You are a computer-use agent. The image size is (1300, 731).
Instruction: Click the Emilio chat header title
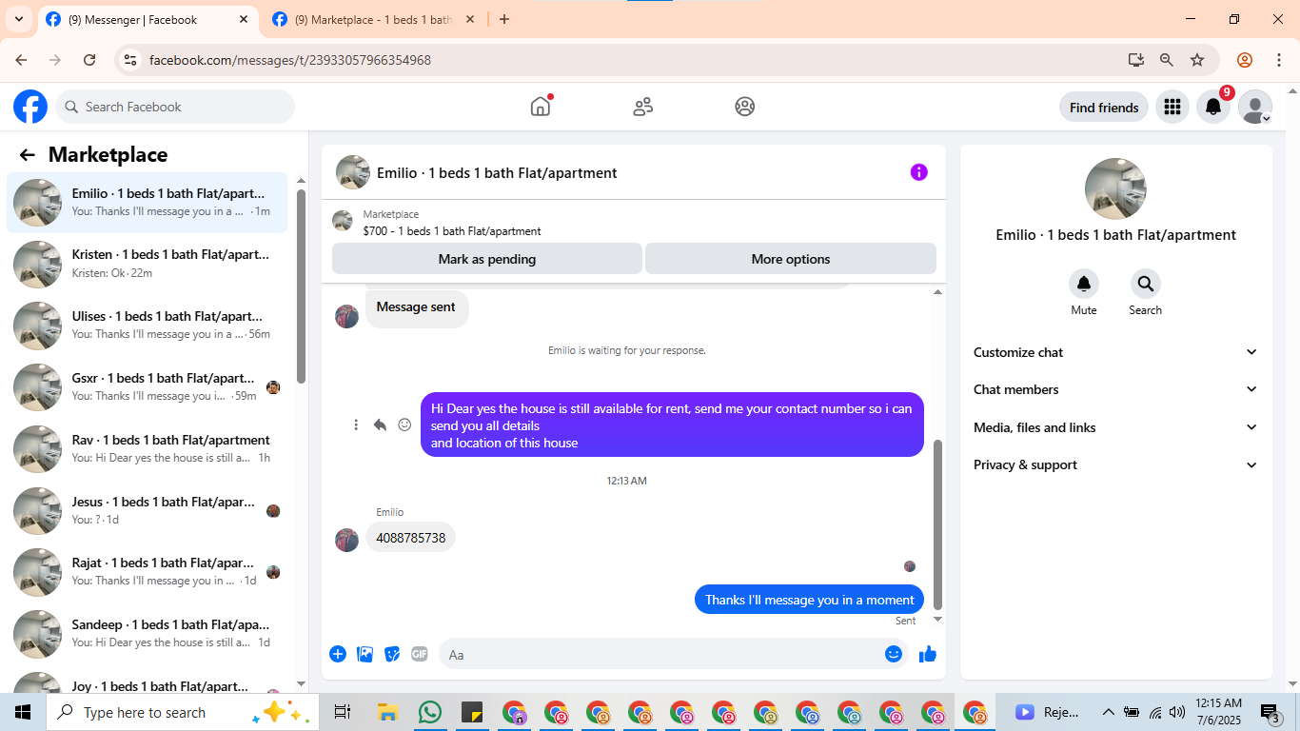click(497, 173)
